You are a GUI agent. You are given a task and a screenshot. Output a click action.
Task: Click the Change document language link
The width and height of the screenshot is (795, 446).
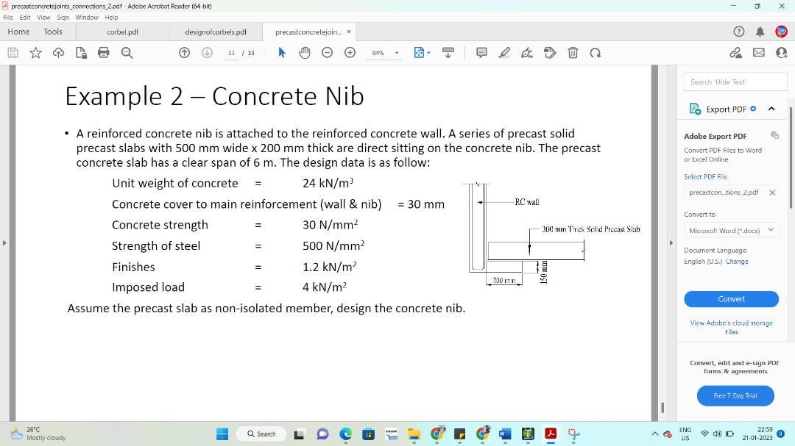tap(738, 261)
